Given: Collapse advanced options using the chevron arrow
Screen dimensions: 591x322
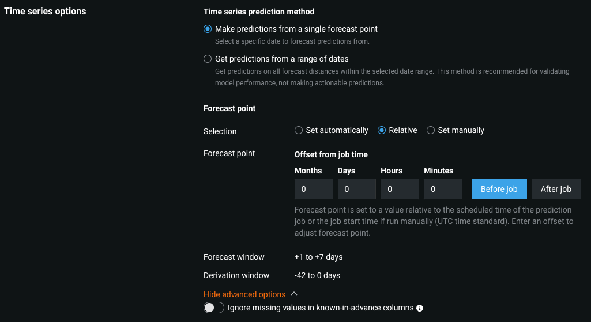Looking at the screenshot, I should 294,294.
